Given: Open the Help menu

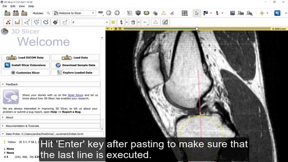Looking at the screenshot, I should (31, 6).
